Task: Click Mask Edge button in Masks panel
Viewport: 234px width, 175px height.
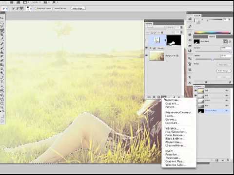Action: [224, 65]
